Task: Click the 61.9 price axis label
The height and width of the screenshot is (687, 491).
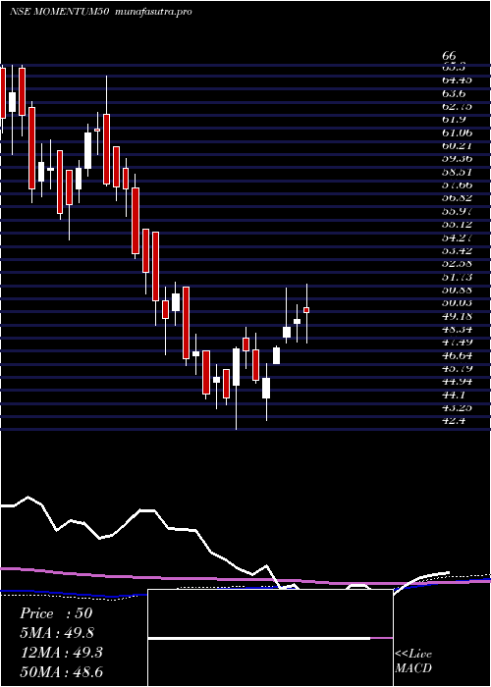Action: [x=453, y=120]
